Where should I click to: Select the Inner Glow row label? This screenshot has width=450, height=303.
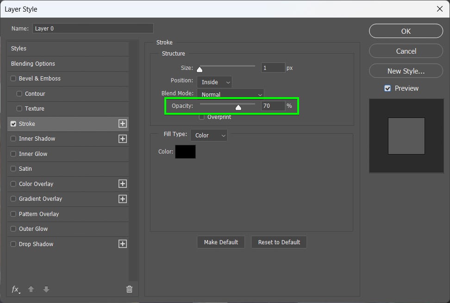coord(33,154)
